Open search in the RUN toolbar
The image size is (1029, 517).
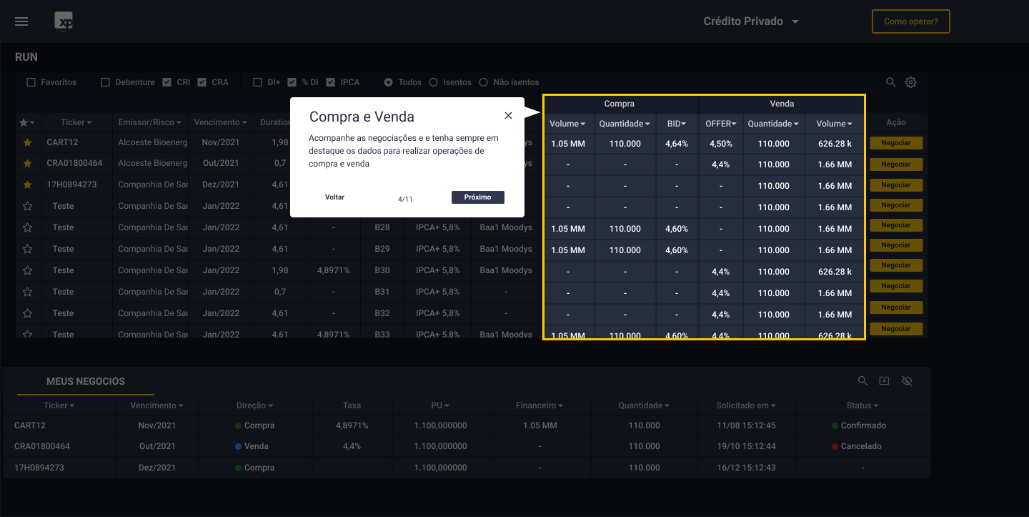click(x=891, y=82)
